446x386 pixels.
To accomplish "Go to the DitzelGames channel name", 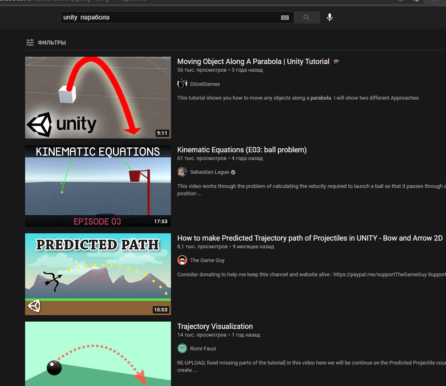I will tap(205, 84).
